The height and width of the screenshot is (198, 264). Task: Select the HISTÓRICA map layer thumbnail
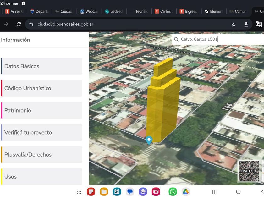point(249,171)
